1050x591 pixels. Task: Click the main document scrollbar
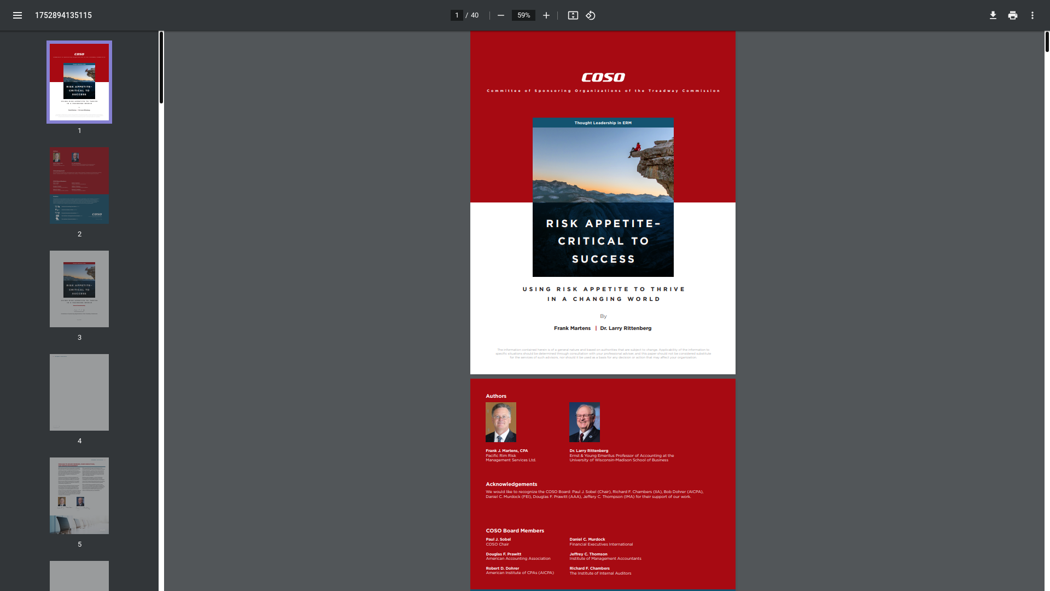(x=1047, y=42)
